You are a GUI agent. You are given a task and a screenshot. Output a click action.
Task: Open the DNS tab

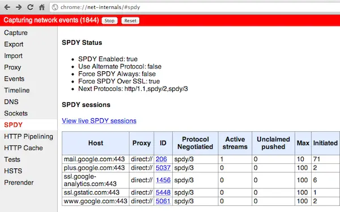click(11, 102)
